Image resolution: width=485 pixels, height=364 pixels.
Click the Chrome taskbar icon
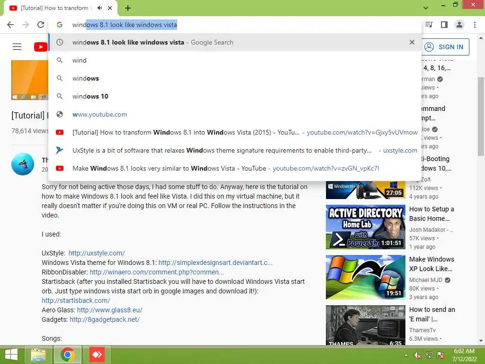(x=67, y=355)
